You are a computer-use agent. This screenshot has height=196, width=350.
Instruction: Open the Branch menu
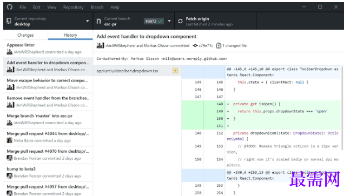pos(97,8)
